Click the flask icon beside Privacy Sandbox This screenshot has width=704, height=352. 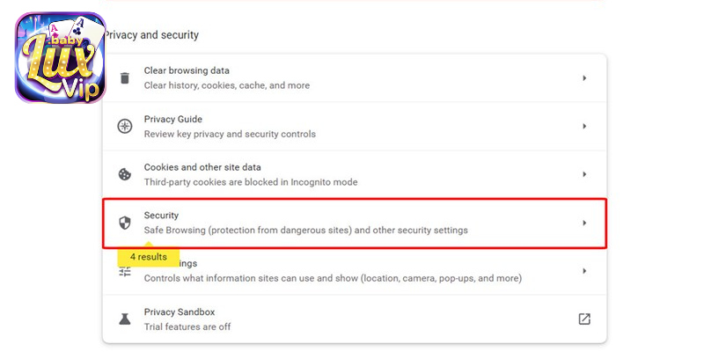click(x=125, y=319)
